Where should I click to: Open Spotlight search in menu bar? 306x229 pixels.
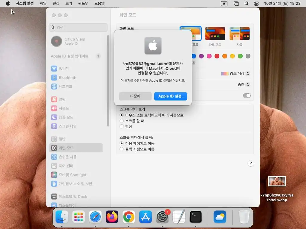[x=247, y=4]
